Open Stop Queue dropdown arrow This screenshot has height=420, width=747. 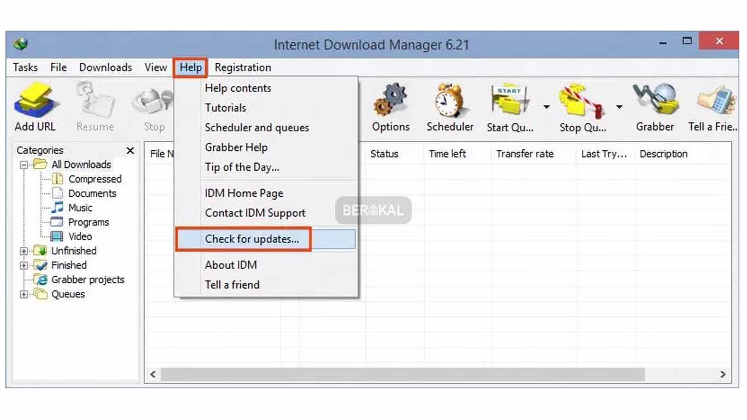click(619, 107)
